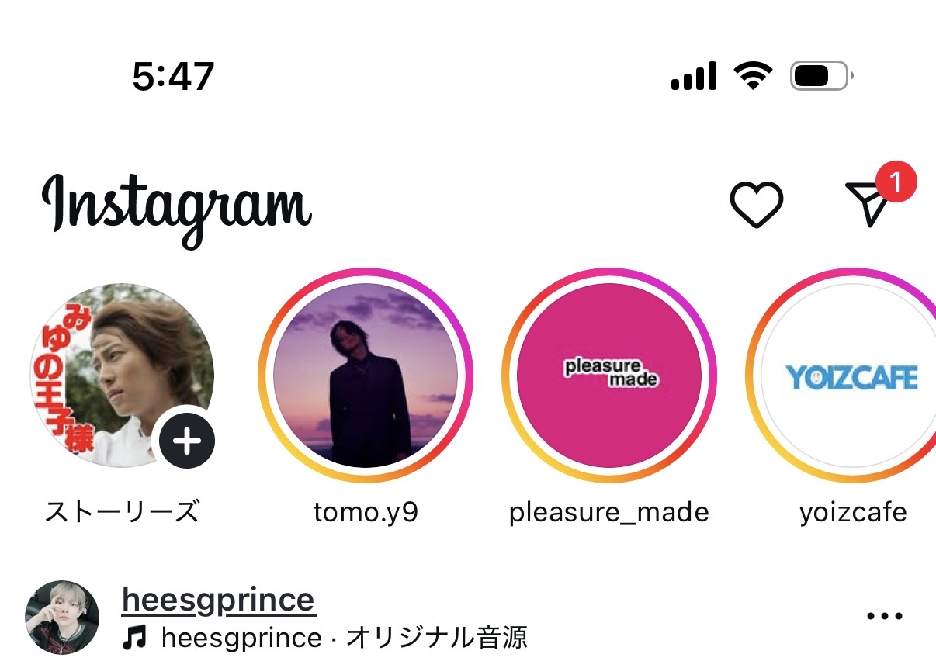Screen dimensions: 936x668
Task: Tap the pleasure_made username label
Action: 609,513
